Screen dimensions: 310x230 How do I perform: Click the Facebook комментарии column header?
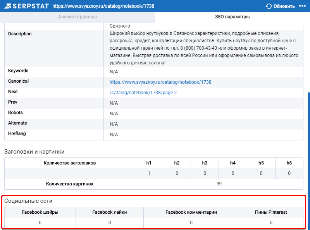pyautogui.click(x=191, y=213)
